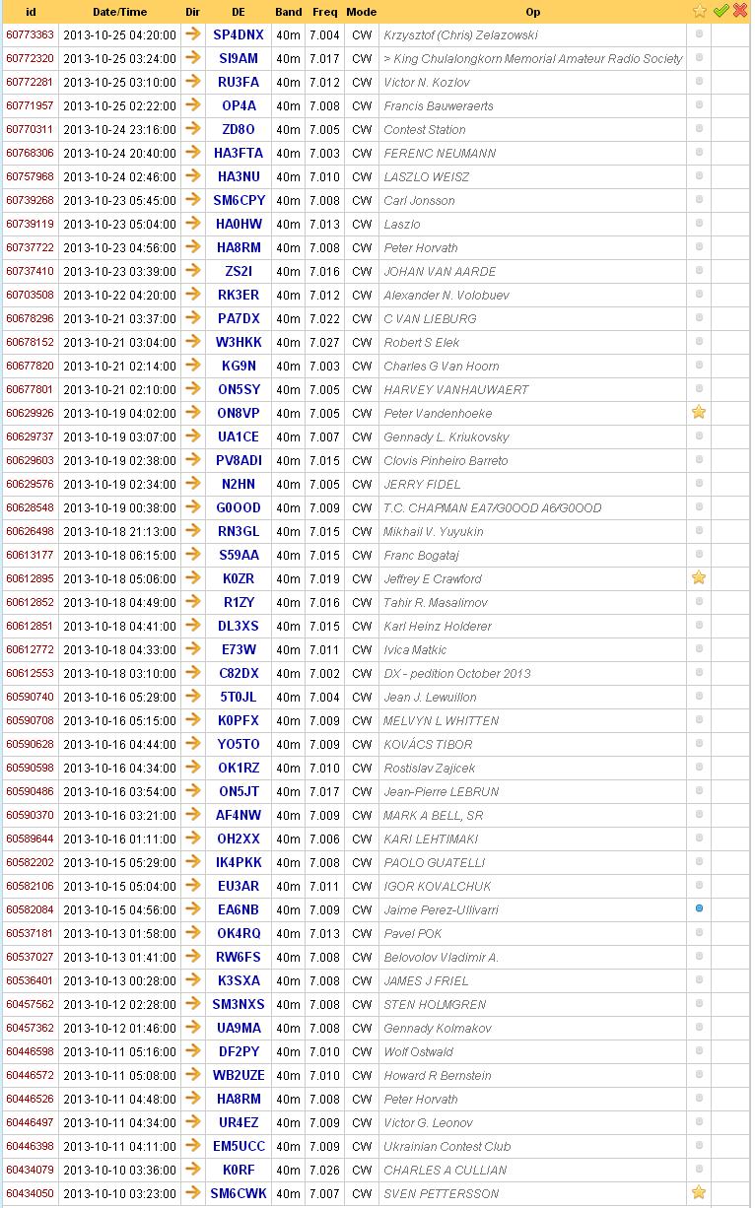Image resolution: width=755 pixels, height=1208 pixels.
Task: Click the orange arrow for WB2UZE
Action: (193, 1074)
